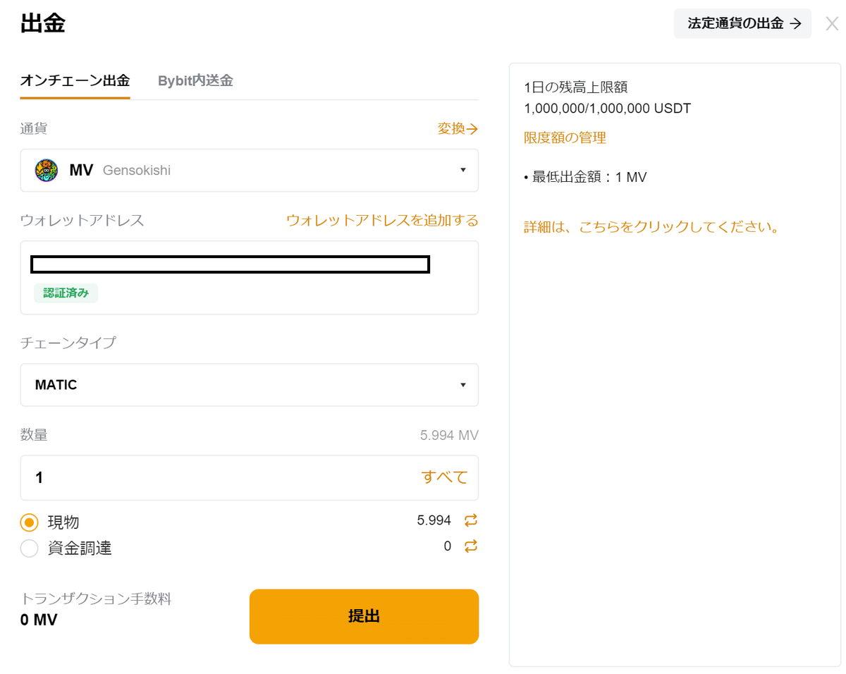Click the 提出 submit button
This screenshot has width=846, height=674.
pyautogui.click(x=364, y=616)
